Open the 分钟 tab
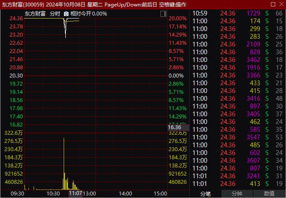The width and height of the screenshot is (286, 198). point(237,194)
